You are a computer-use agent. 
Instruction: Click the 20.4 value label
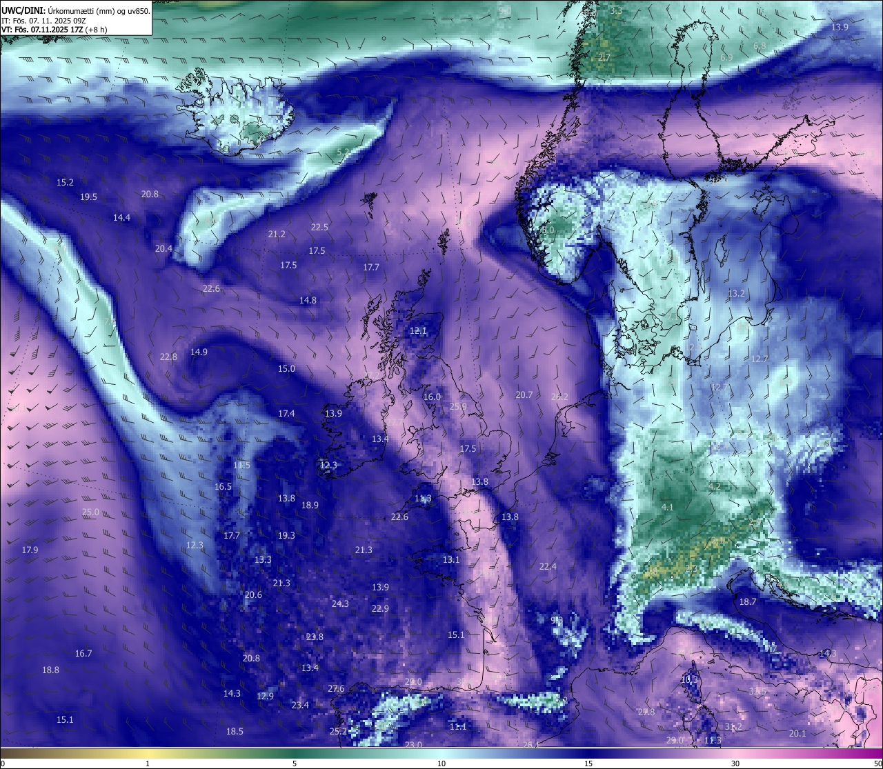163,249
